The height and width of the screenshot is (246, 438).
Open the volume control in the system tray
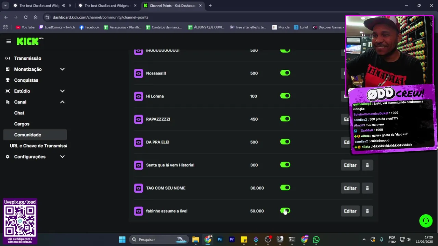click(409, 240)
